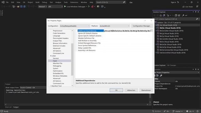Click the feedback icon beside Live Share
Screen dimensions: 201x113
[x=197, y=6]
